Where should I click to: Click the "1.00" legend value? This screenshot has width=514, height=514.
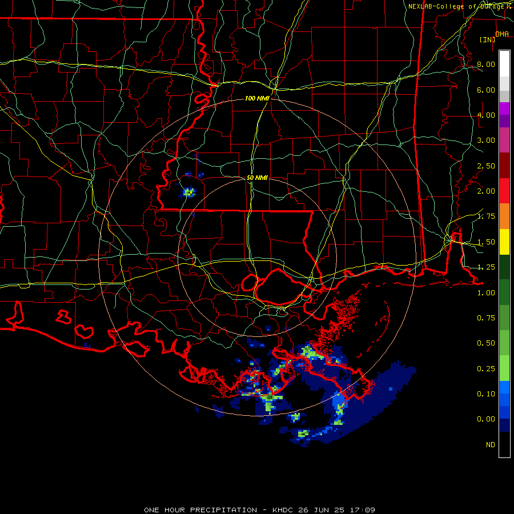486,293
